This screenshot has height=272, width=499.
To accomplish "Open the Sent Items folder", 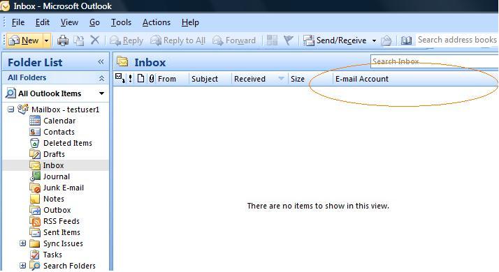I will coord(62,232).
